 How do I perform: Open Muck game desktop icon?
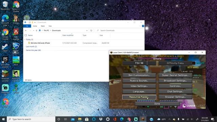coord(16,61)
